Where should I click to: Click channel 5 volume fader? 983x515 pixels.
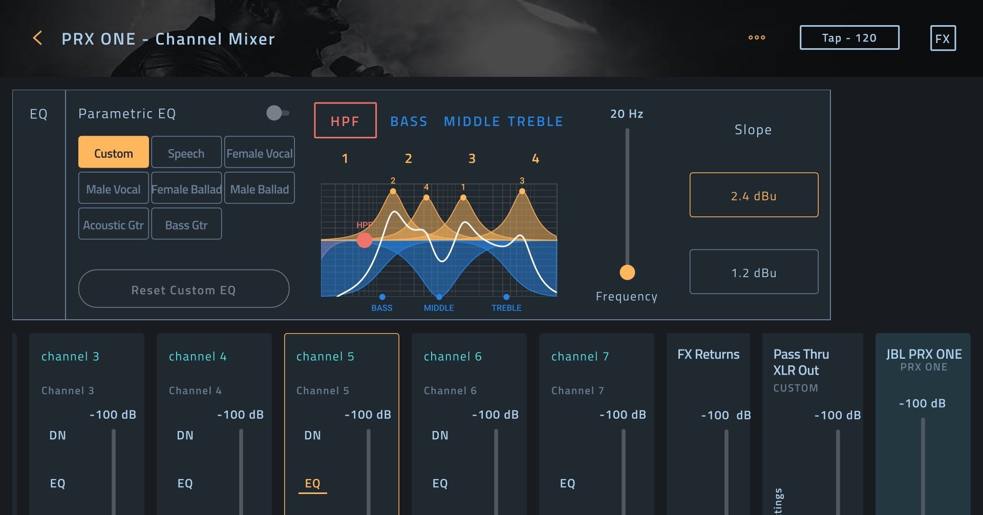[x=369, y=471]
